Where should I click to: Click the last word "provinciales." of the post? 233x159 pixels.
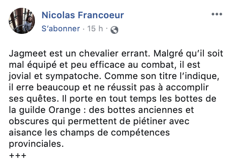[x=36, y=144]
